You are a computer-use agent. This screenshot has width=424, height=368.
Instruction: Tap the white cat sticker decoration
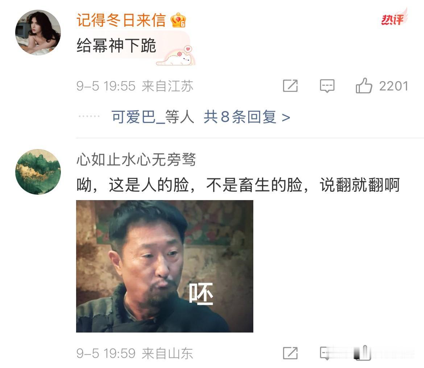point(175,56)
